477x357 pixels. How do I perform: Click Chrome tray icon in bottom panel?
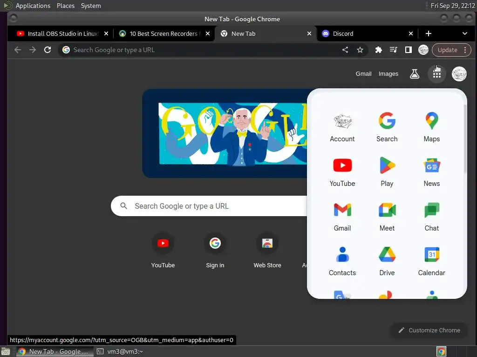pyautogui.click(x=442, y=351)
